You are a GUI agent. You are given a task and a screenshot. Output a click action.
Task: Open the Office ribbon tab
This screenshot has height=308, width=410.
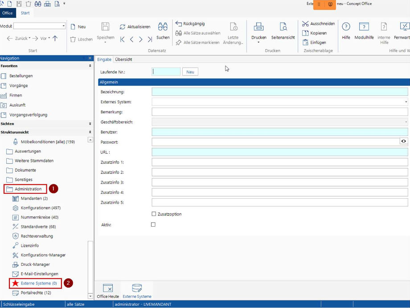coord(7,13)
